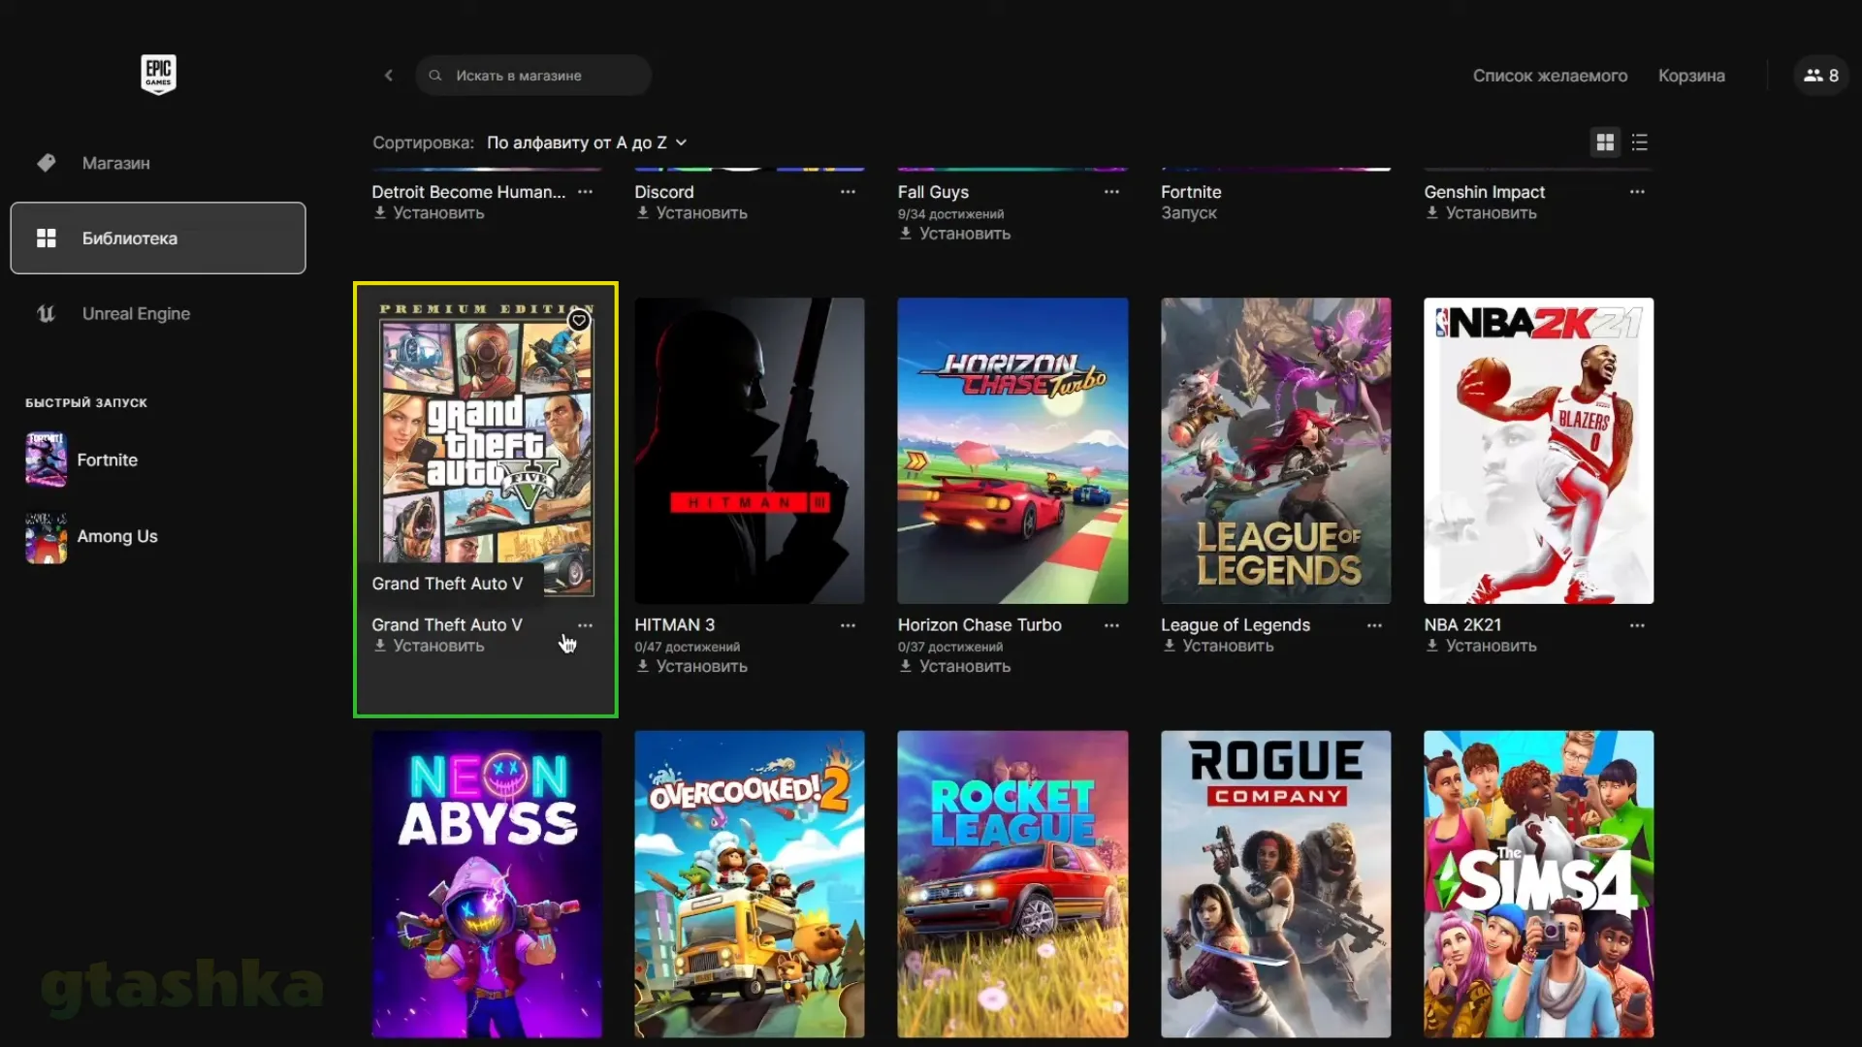This screenshot has height=1047, width=1862.
Task: Go back with the left arrow
Action: (389, 76)
